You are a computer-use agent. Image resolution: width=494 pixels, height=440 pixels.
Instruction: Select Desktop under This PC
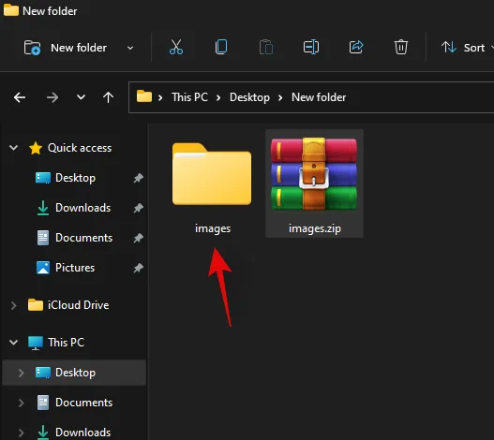pyautogui.click(x=75, y=373)
